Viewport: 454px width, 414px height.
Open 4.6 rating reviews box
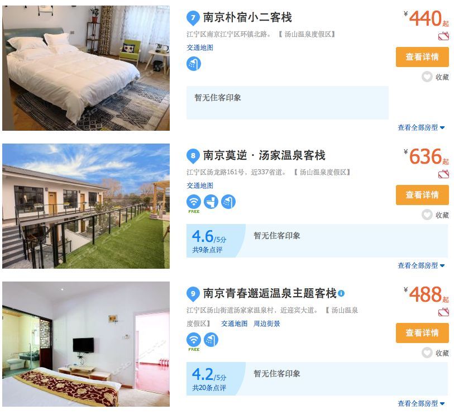tap(216, 241)
